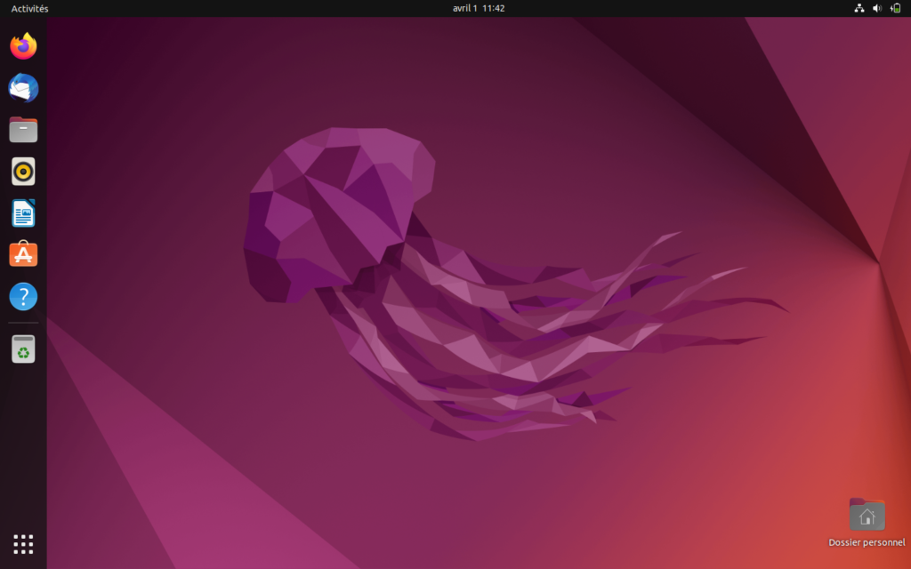Image resolution: width=911 pixels, height=569 pixels.
Task: Click the battery status icon
Action: point(895,8)
